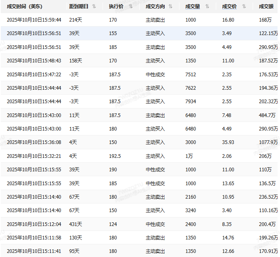280x257 pixels.
Task: Sort by the 成交方向 sort icon
Action: point(170,7)
